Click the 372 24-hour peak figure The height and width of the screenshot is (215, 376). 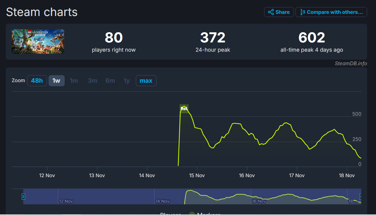click(x=213, y=38)
